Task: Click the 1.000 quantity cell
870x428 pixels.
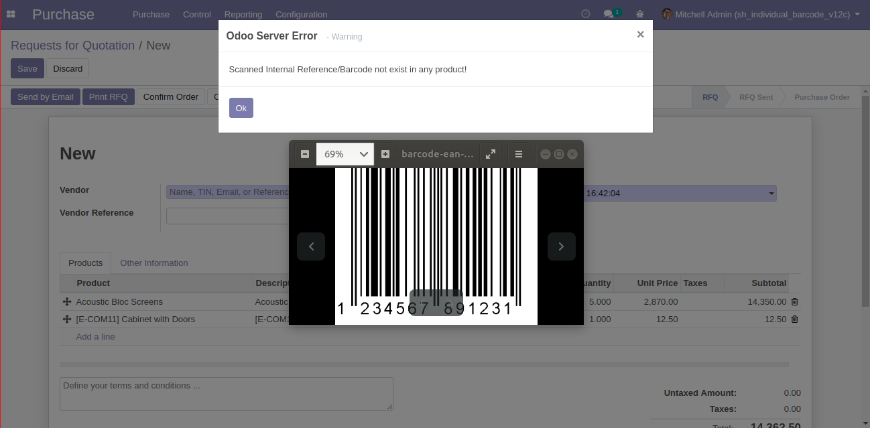Action: (599, 319)
